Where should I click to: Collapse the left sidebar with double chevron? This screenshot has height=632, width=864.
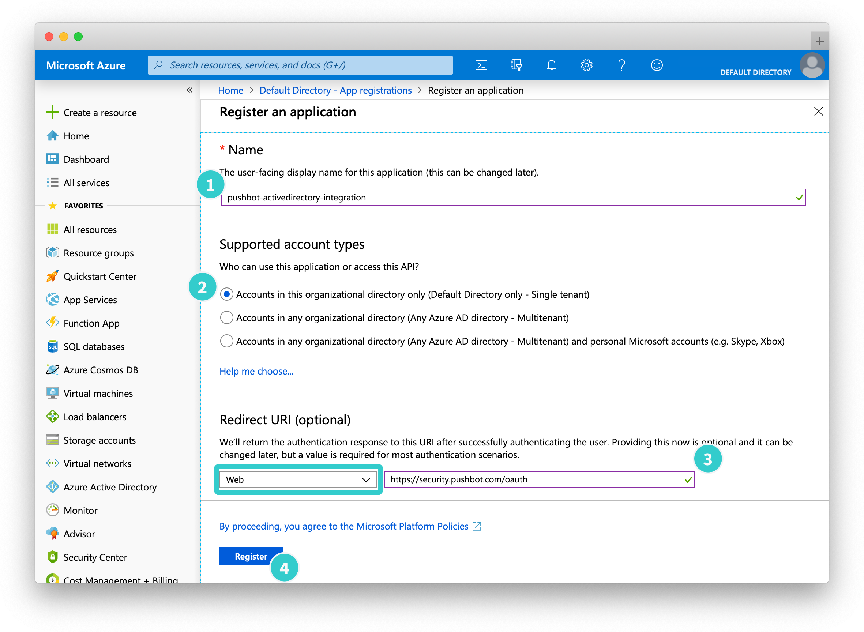pos(189,90)
